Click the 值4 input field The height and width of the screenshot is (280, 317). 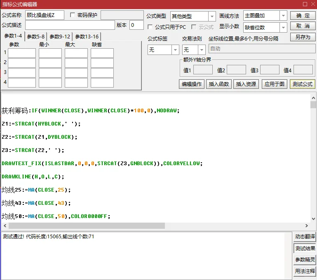tap(303, 70)
